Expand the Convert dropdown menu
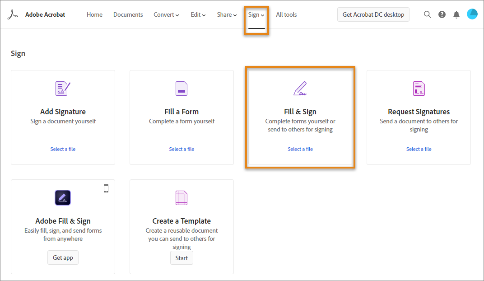Viewport: 484px width, 281px height. (x=166, y=14)
